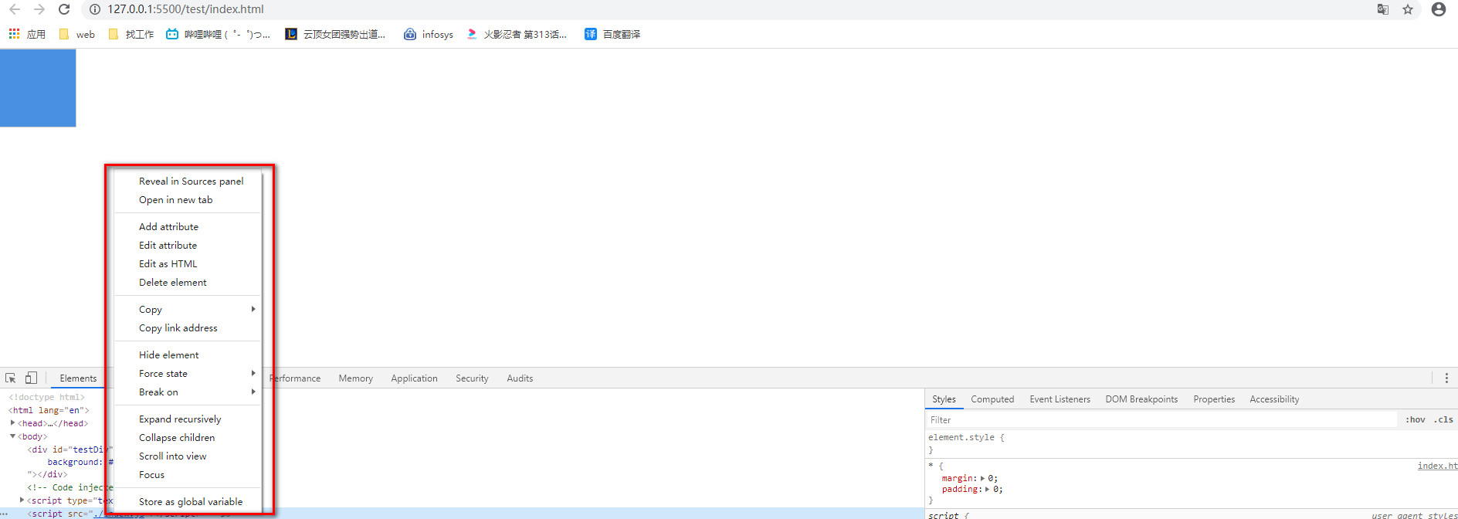Choose Edit as HTML
Viewport: 1458px width, 519px height.
[x=188, y=263]
